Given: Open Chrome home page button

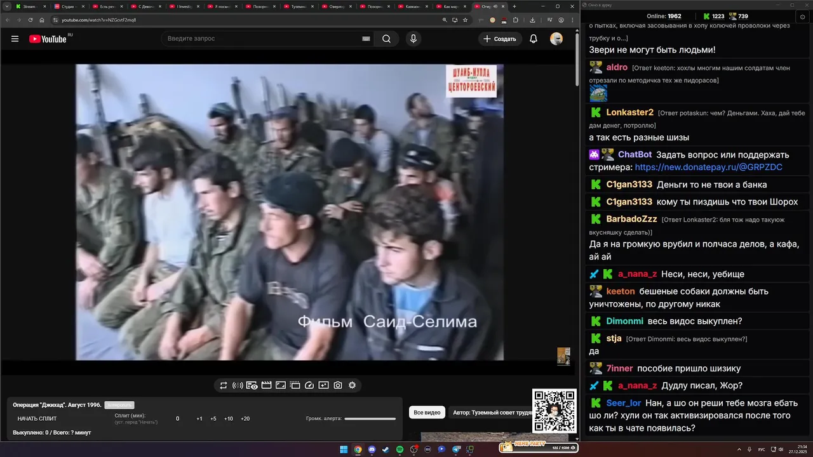Looking at the screenshot, I should pyautogui.click(x=42, y=20).
